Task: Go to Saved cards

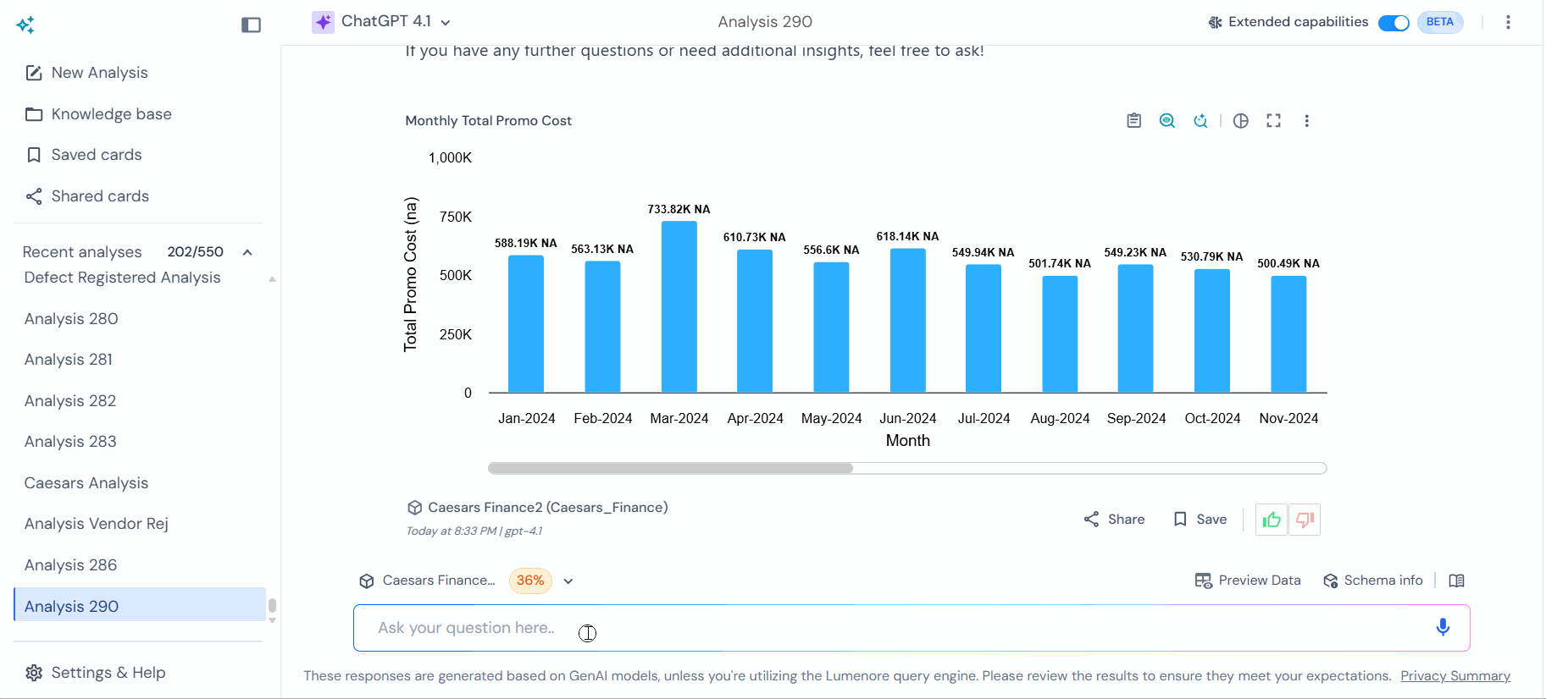Action: click(96, 155)
